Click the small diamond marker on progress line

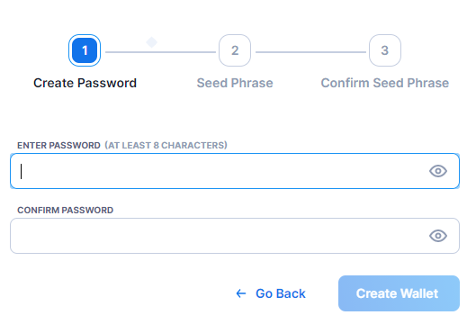pyautogui.click(x=151, y=42)
